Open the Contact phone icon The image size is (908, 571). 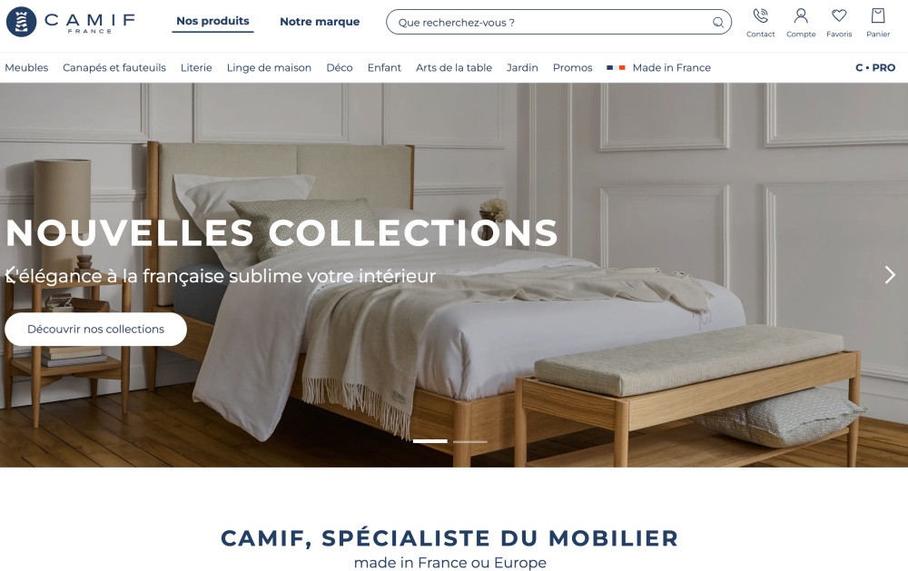click(x=760, y=15)
